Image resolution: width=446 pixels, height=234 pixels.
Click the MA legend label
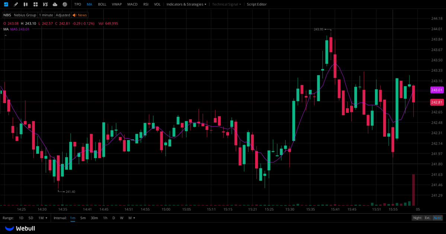tap(6, 29)
